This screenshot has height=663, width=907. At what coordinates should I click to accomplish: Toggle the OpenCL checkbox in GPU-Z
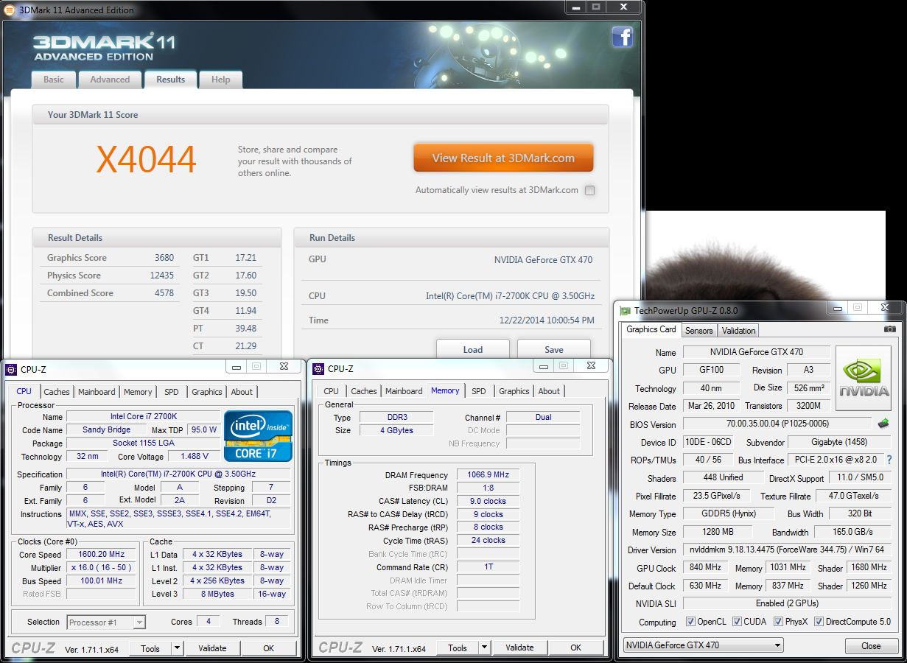(690, 621)
